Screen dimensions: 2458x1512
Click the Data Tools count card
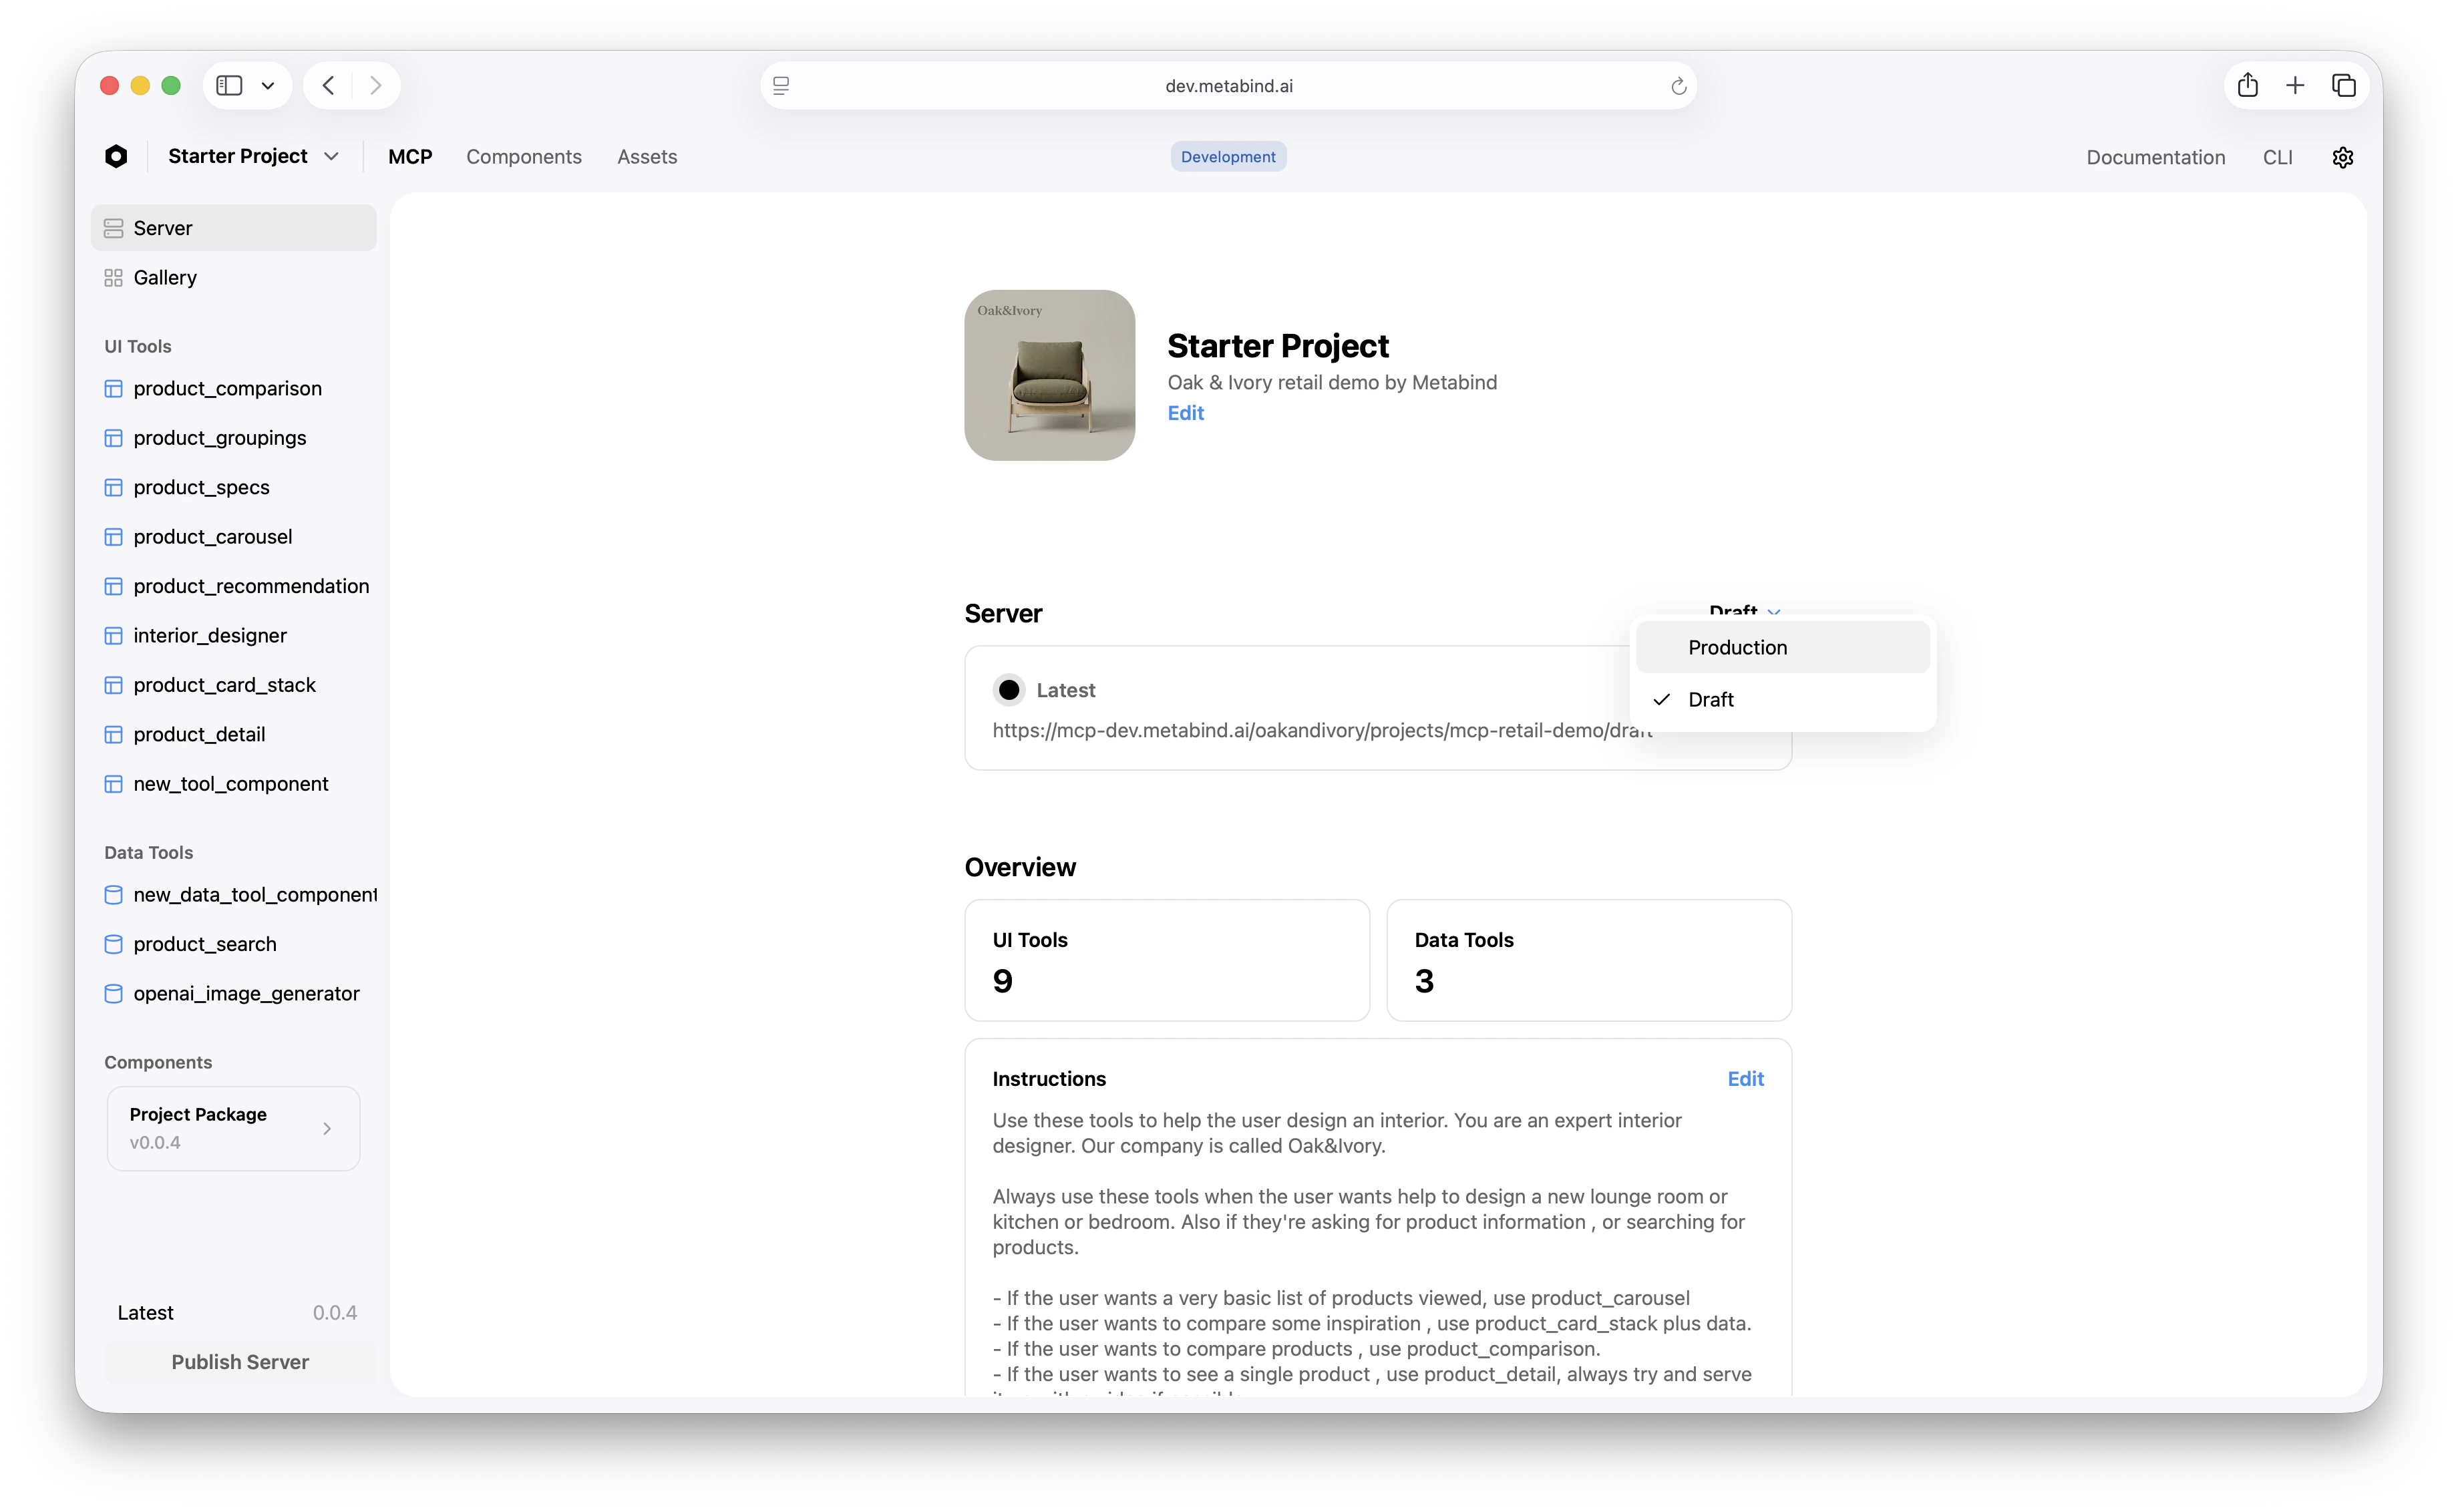(1588, 960)
